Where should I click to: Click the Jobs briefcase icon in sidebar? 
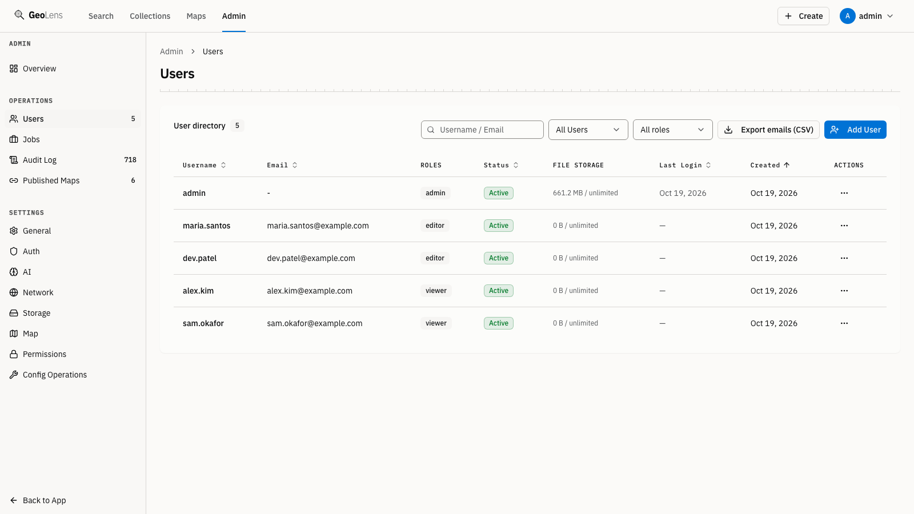(x=14, y=139)
